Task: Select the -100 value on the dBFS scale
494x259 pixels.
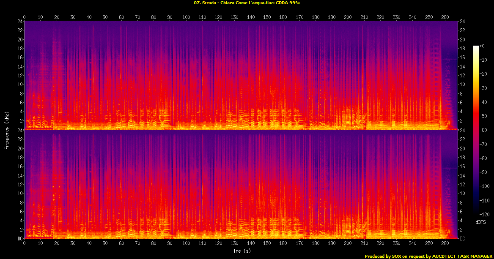Action: pyautogui.click(x=485, y=186)
